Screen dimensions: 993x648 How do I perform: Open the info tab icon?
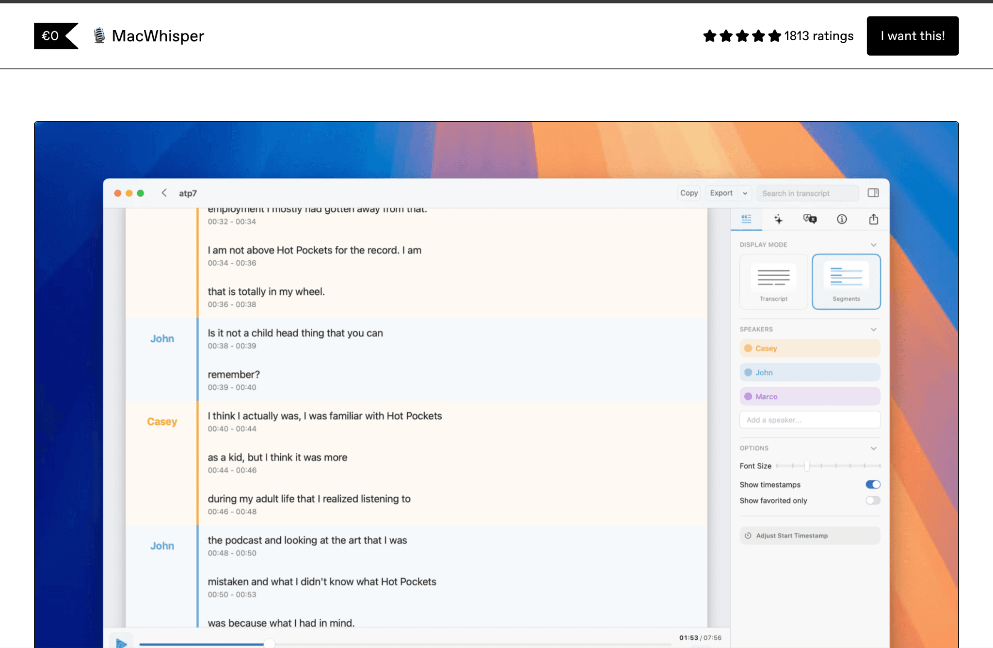point(842,219)
